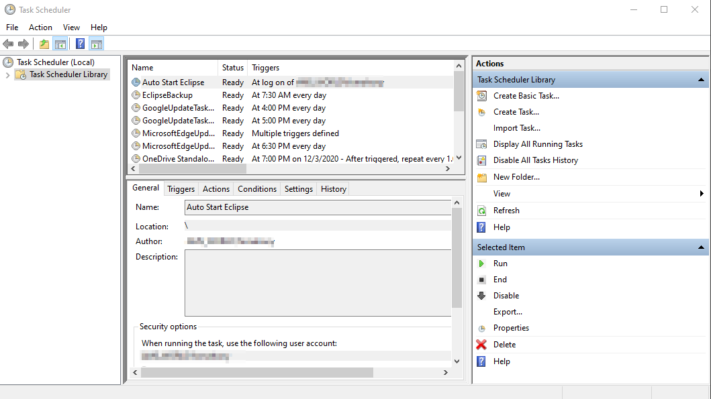
Task: Disable the selected task
Action: 507,295
